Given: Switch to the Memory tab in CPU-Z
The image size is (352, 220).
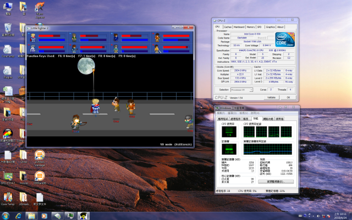Looking at the screenshot, I should (251, 27).
